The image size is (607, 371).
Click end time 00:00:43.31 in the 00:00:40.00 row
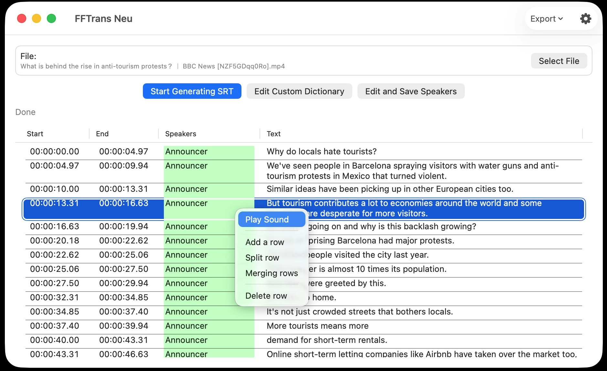[124, 340]
